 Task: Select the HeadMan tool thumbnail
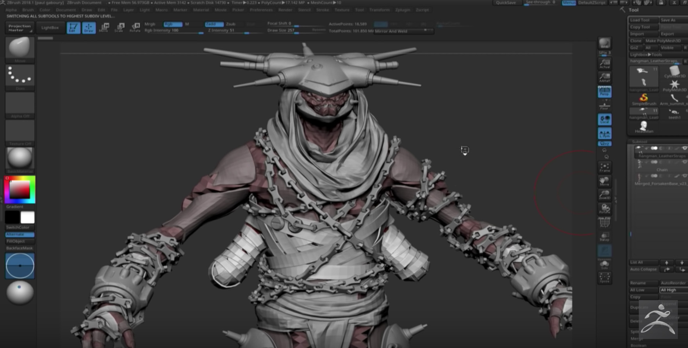(x=644, y=127)
